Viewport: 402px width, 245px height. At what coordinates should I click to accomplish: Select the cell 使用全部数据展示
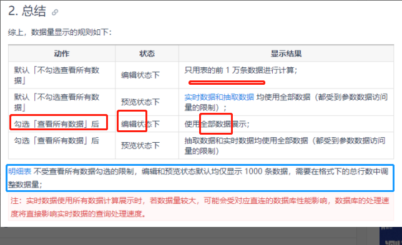tap(286, 124)
